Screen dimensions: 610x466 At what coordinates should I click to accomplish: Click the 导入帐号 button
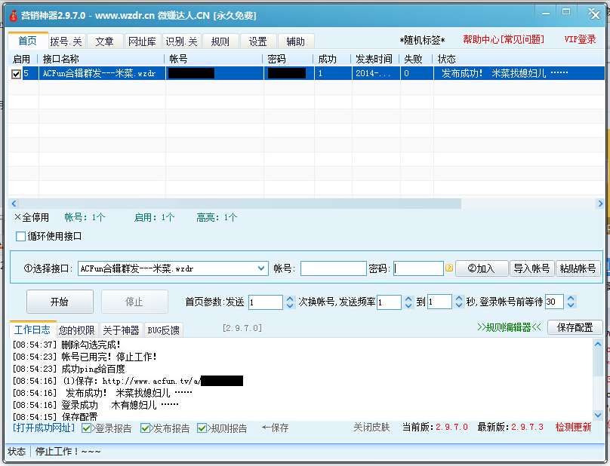531,268
